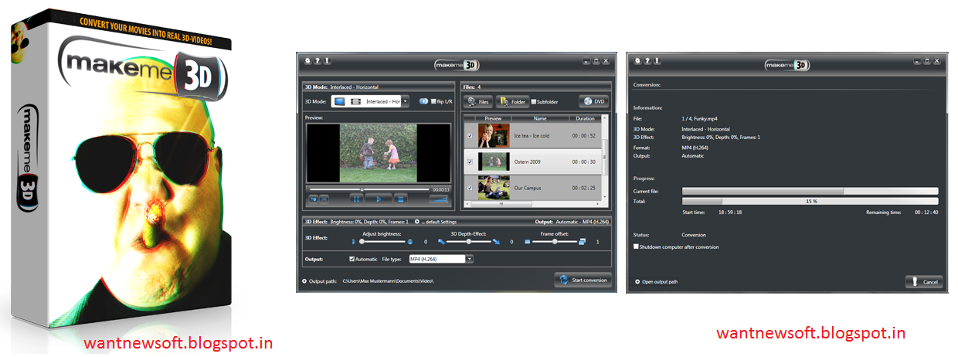Select duration 00 : 02 : 25

[585, 188]
